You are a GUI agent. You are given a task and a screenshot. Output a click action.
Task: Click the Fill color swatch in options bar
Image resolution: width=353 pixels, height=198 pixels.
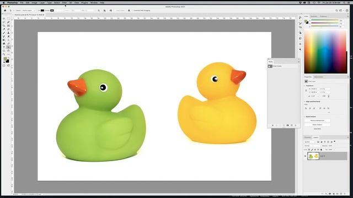tap(42, 10)
